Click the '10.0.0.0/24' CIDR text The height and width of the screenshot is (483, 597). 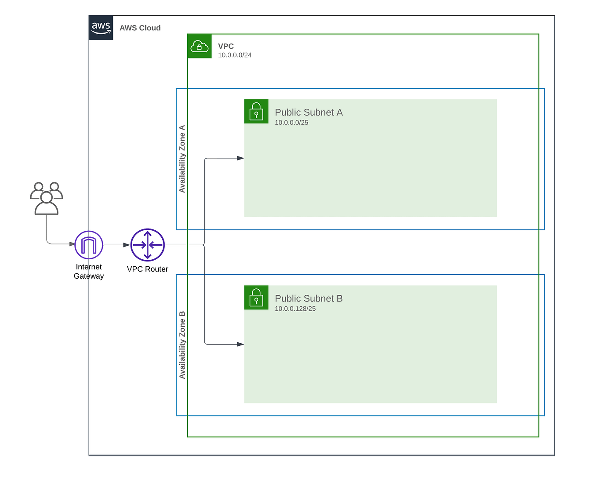pos(235,55)
